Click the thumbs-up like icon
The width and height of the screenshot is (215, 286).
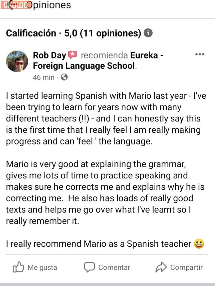pyautogui.click(x=18, y=267)
